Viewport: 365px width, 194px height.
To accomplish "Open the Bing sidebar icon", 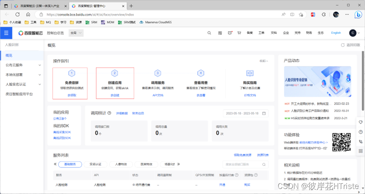I will point(358,14).
